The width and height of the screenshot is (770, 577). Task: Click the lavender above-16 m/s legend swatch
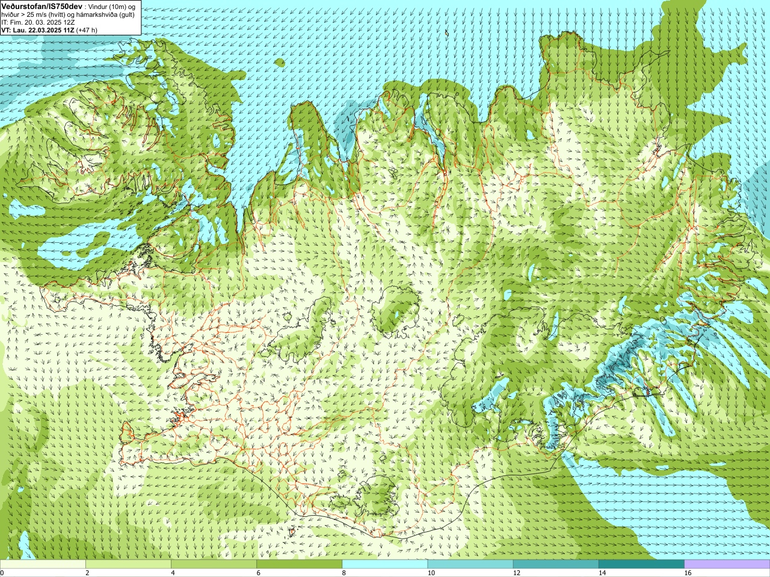[727, 564]
